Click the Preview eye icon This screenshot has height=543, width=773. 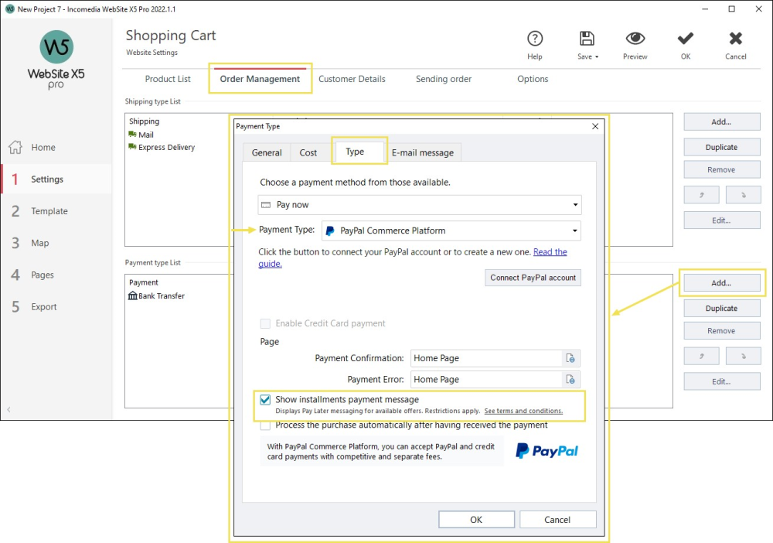(635, 39)
